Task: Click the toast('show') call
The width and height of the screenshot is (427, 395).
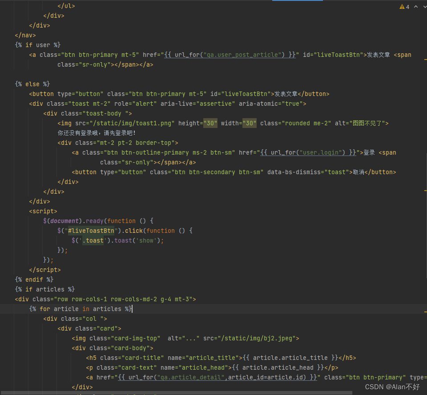Action: (x=137, y=240)
